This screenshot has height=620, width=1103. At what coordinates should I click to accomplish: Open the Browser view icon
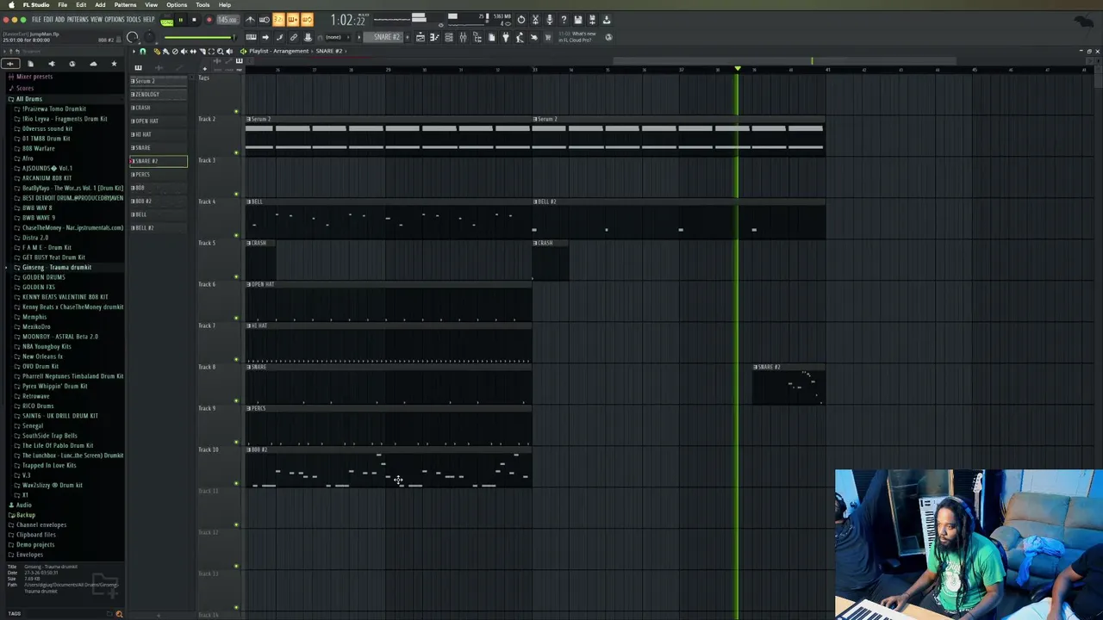tap(477, 37)
